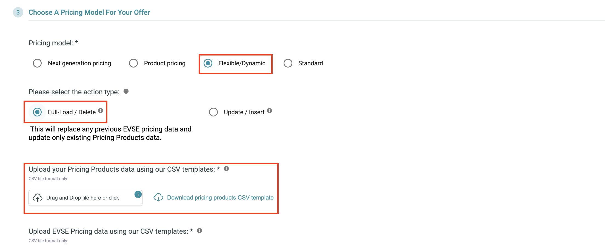Click teal info badge on drag-and-drop box

click(x=138, y=194)
